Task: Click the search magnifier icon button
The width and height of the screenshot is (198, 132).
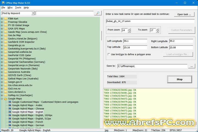Action: 98,13
